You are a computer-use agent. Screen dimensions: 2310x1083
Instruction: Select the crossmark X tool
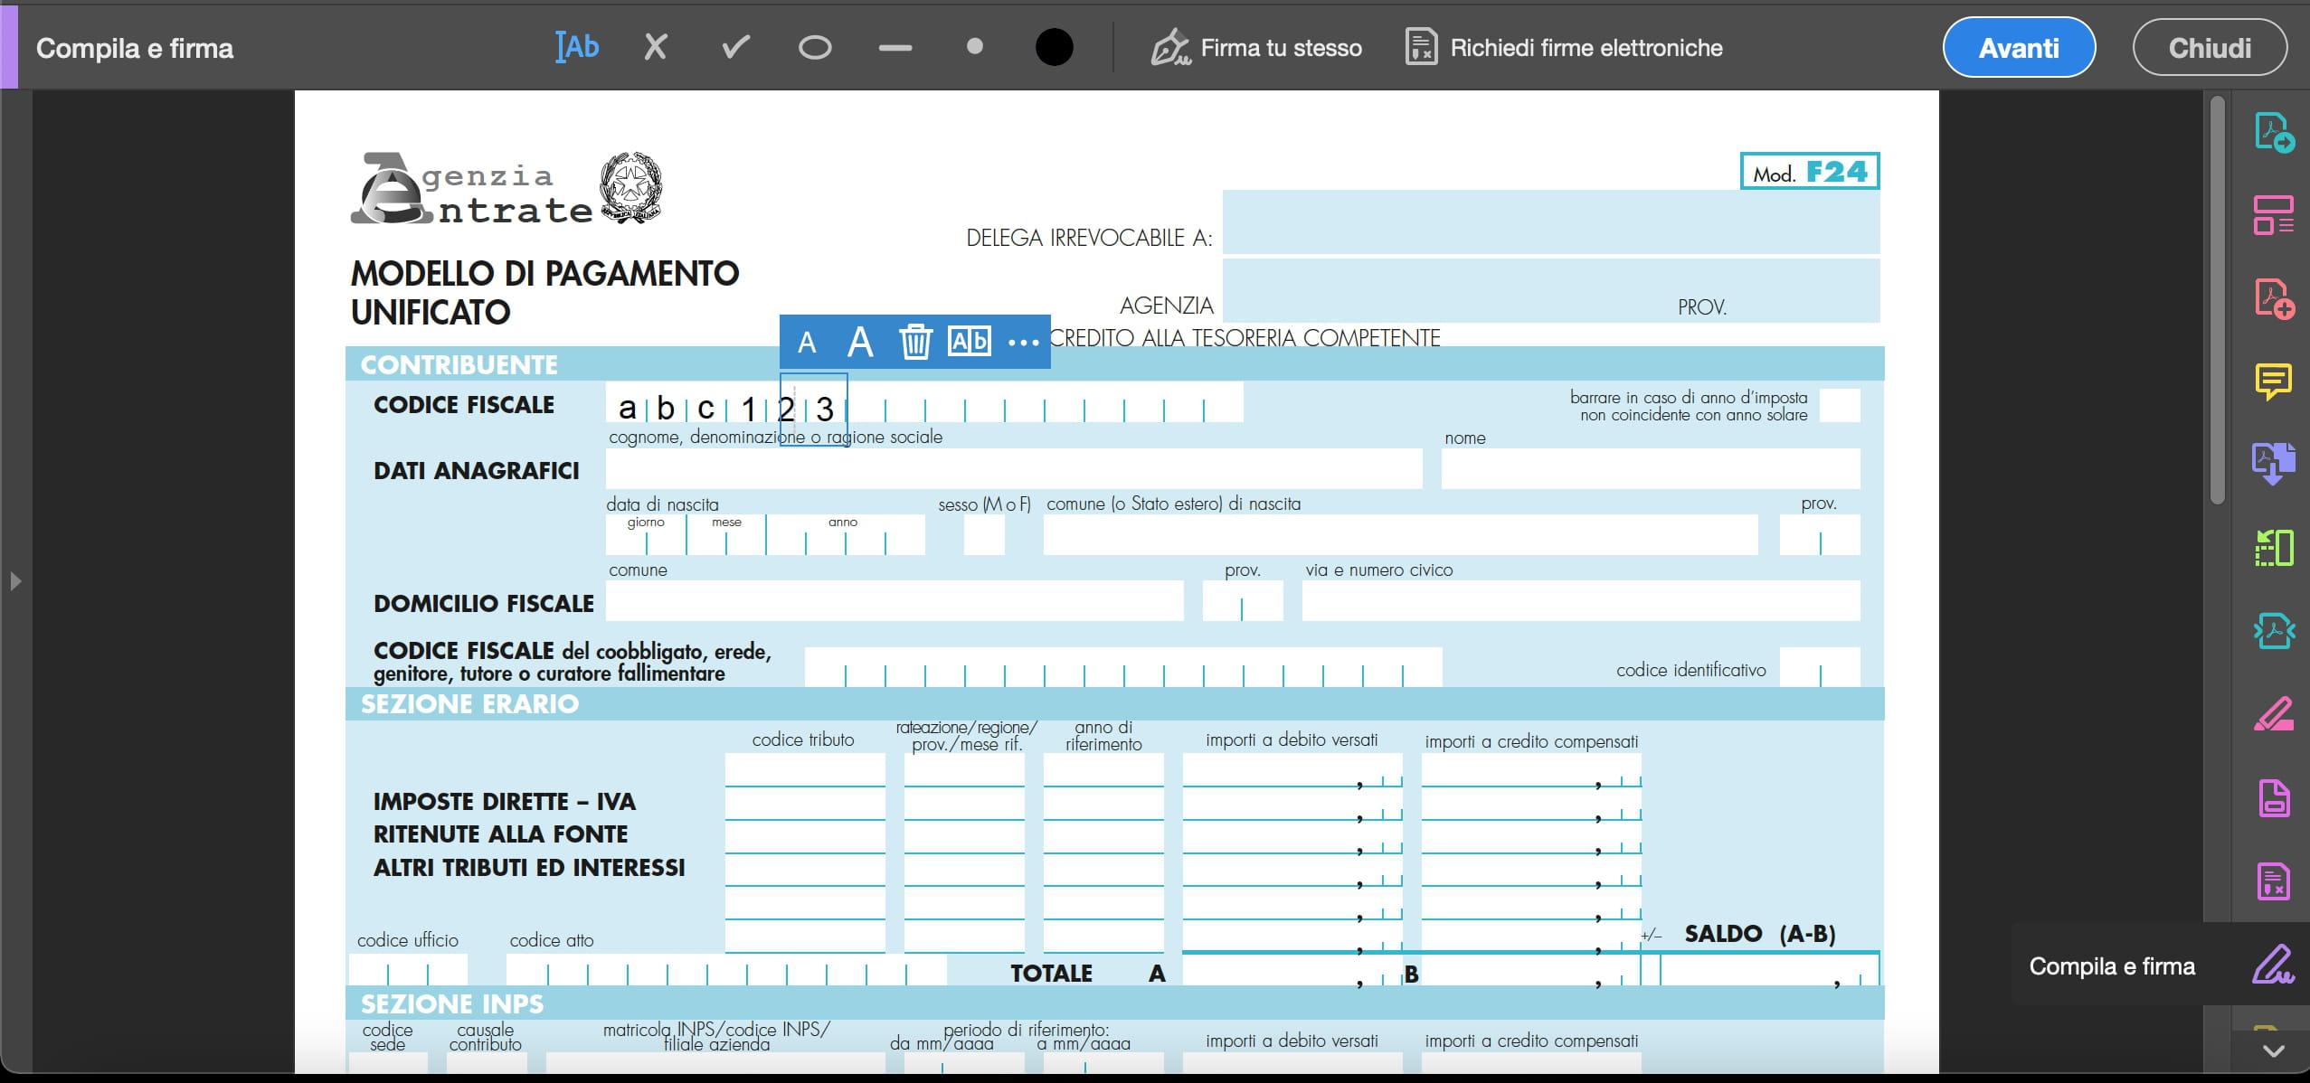coord(656,47)
